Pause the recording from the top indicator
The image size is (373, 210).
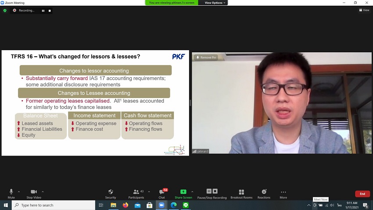[x=43, y=11]
